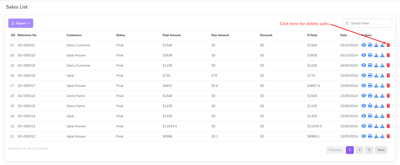Viewport: 400px width, 165px height.
Task: Click the Date column header
Action: pyautogui.click(x=343, y=35)
